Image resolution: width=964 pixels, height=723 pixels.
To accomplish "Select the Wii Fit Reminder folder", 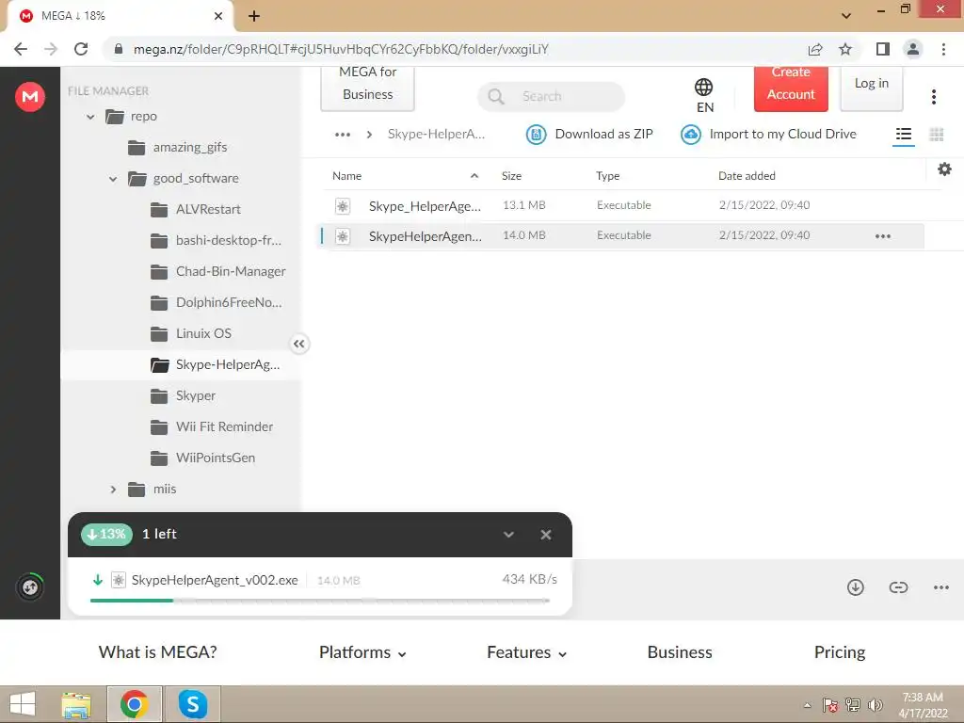I will [212, 426].
